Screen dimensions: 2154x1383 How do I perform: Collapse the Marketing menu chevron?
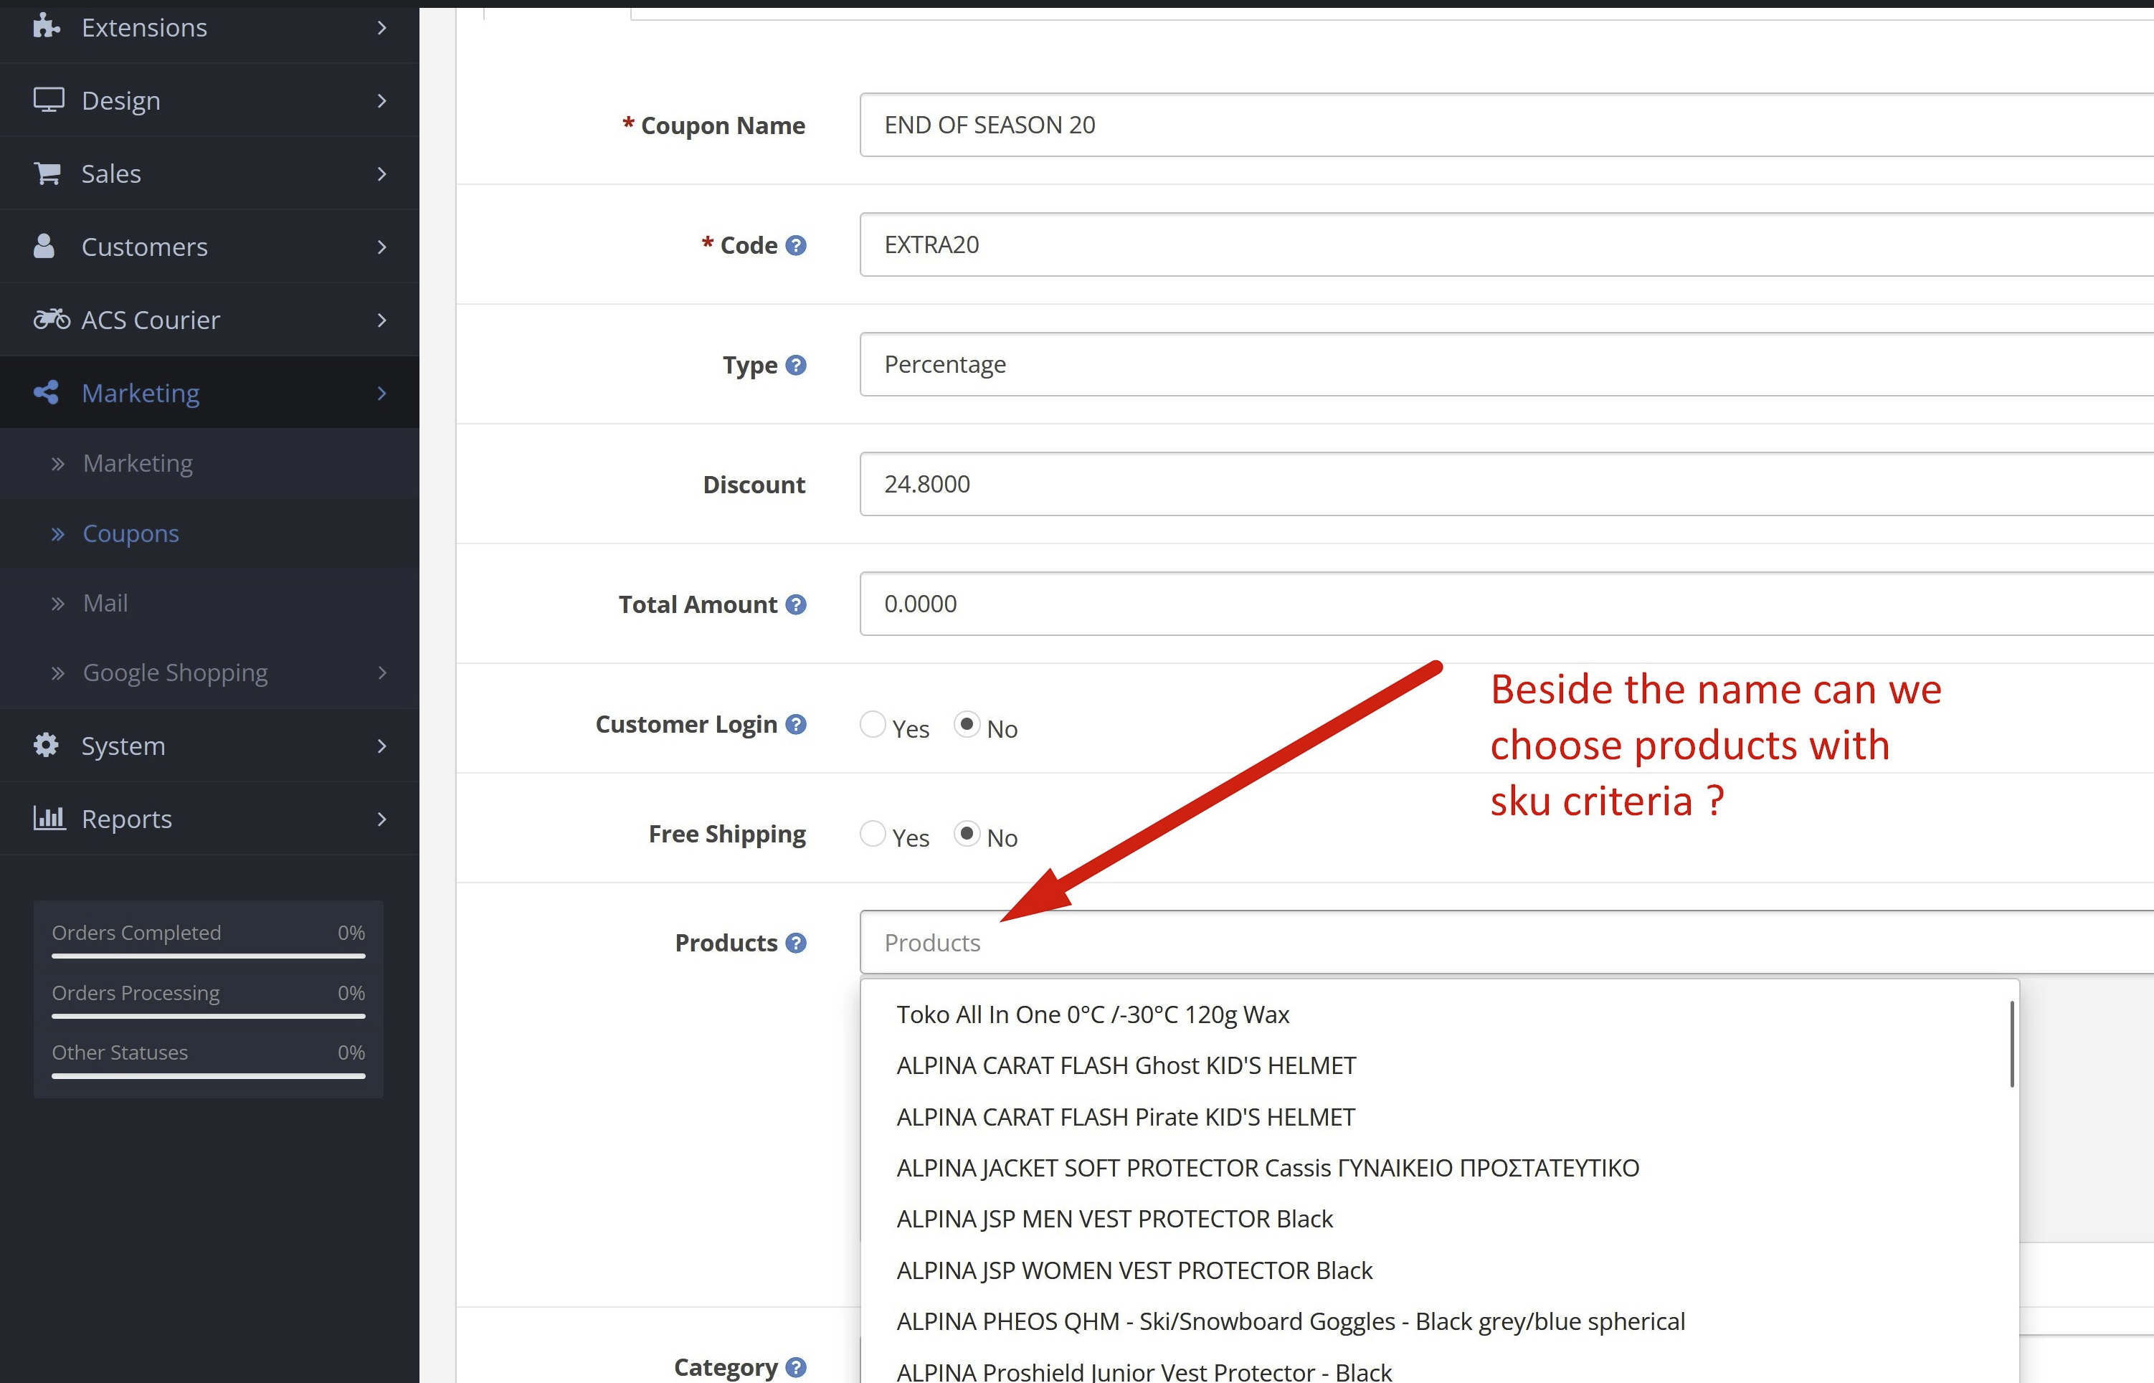381,394
